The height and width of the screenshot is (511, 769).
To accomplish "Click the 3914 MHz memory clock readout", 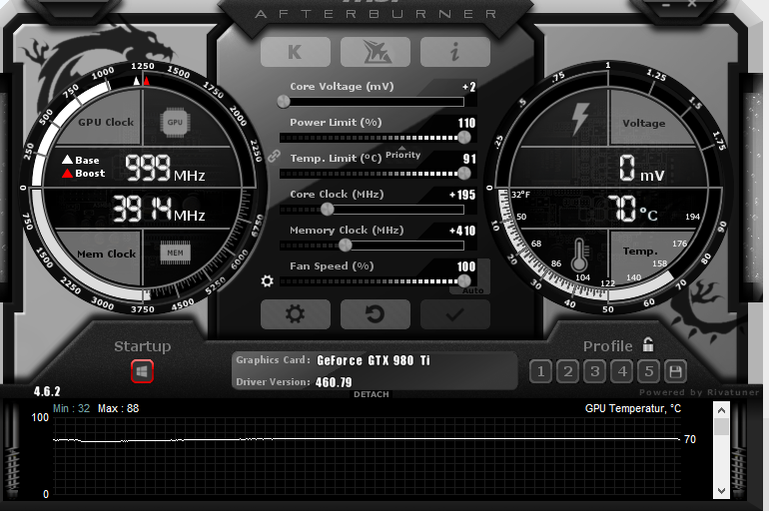I will pos(159,210).
